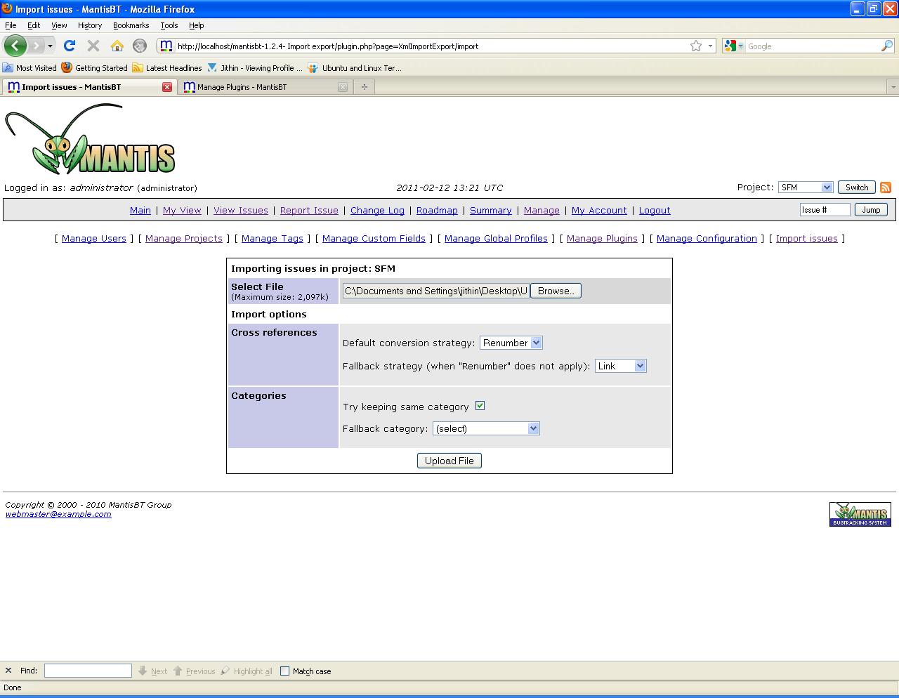
Task: Click the browser back arrow button
Action: tap(15, 46)
